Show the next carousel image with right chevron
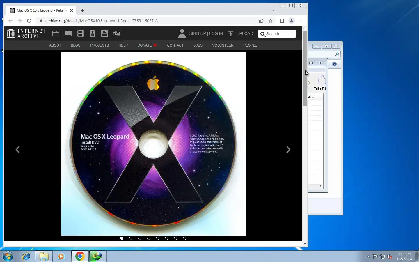The height and width of the screenshot is (262, 419). 288,150
